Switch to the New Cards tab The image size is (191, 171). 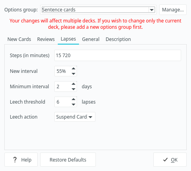pyautogui.click(x=19, y=39)
